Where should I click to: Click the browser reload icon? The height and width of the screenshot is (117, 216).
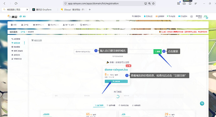[16, 3]
